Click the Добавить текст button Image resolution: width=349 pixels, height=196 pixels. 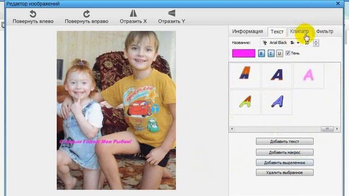285,142
